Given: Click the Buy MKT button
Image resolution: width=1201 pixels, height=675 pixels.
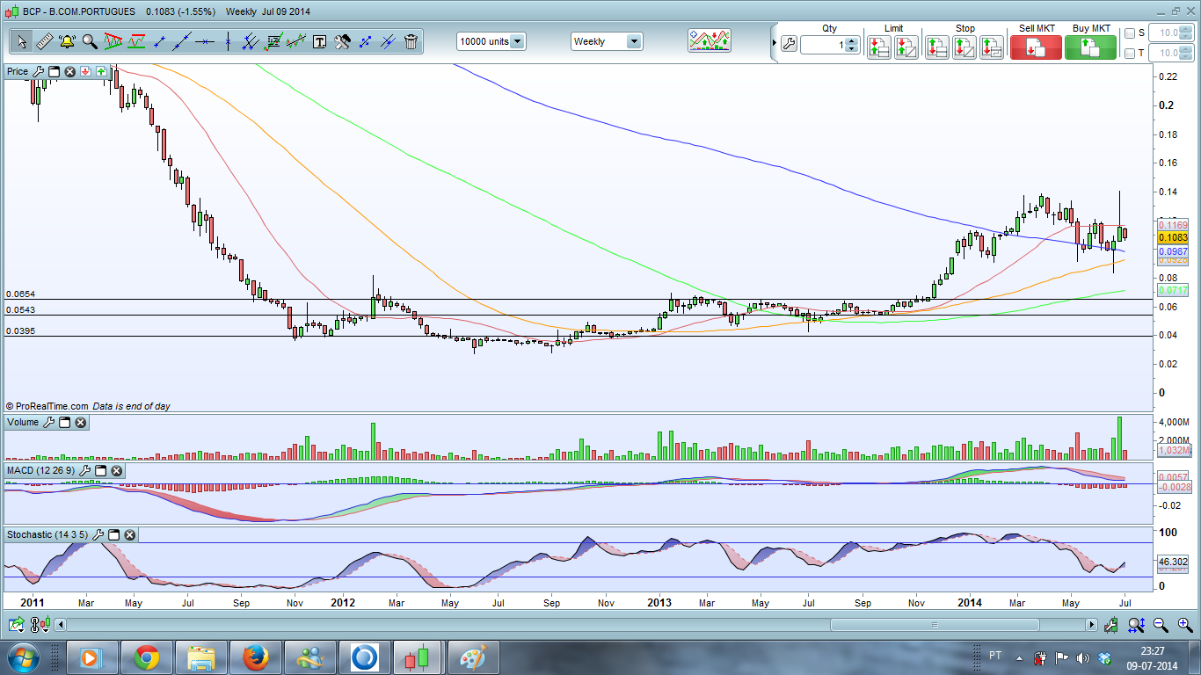Looking at the screenshot, I should click(x=1090, y=47).
